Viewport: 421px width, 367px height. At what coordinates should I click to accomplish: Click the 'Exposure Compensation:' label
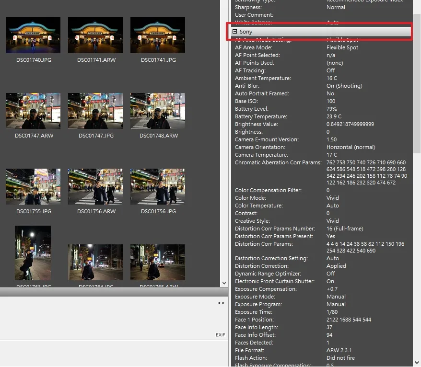tap(266, 289)
